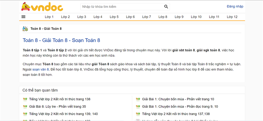Open Giải Bài 8: Lũy tre - Phần viết trang 35
The image size is (263, 121).
pos(58,107)
